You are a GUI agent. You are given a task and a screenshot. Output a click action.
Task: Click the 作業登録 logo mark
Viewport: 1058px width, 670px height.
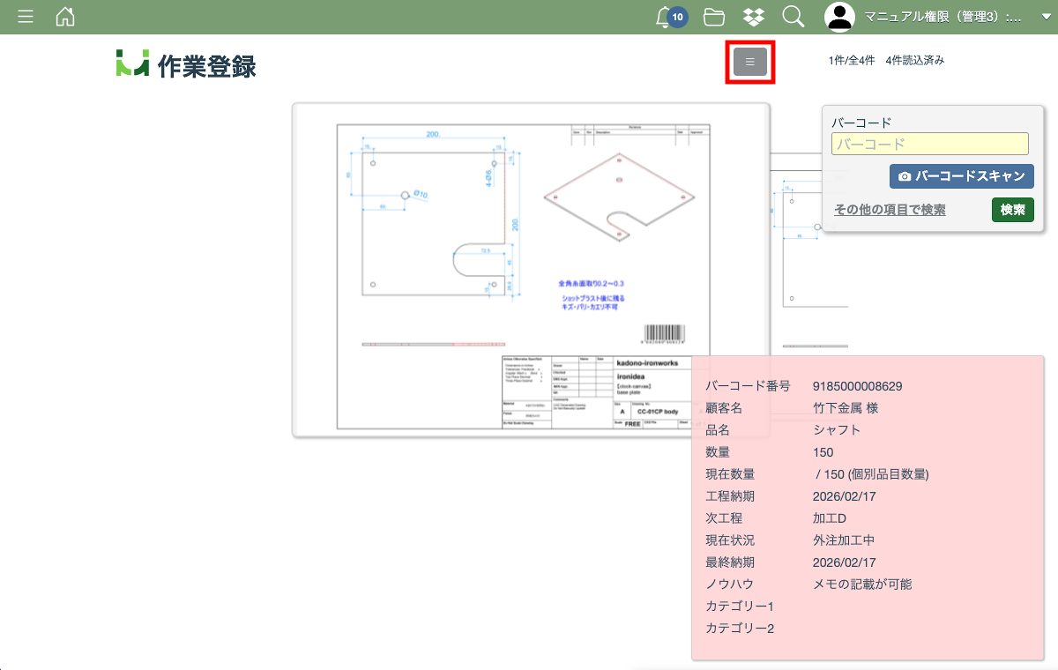click(132, 63)
